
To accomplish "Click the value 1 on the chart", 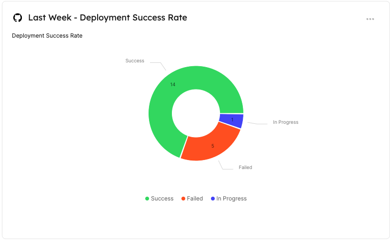I will click(232, 120).
